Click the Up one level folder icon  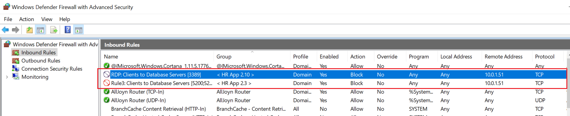[29, 30]
